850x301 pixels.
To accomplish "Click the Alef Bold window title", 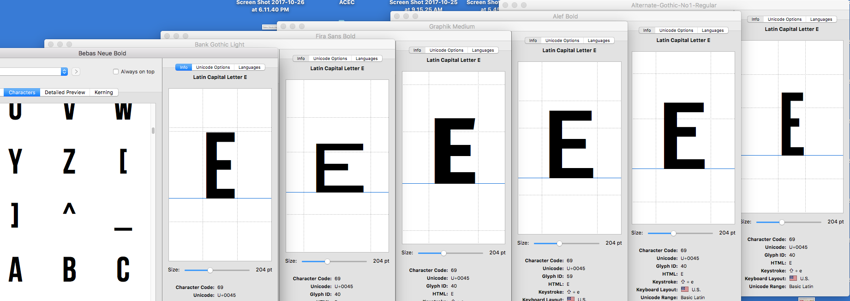I will coord(565,16).
